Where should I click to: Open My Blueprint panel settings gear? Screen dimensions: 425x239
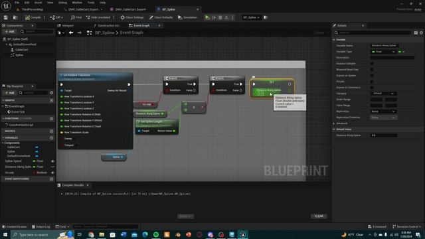[52, 93]
